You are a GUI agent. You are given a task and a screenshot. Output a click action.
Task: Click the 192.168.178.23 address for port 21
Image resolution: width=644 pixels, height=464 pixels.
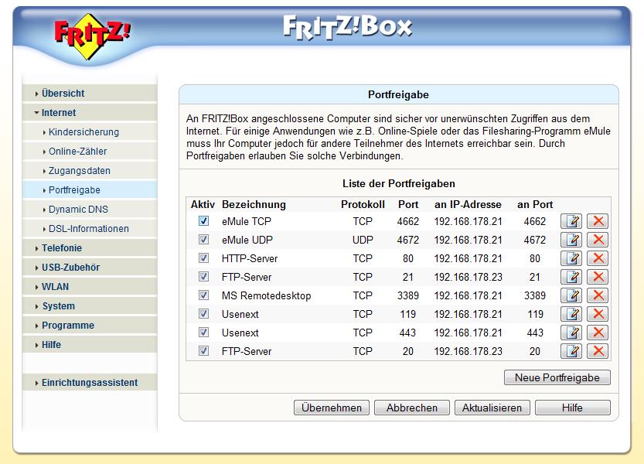pyautogui.click(x=469, y=277)
